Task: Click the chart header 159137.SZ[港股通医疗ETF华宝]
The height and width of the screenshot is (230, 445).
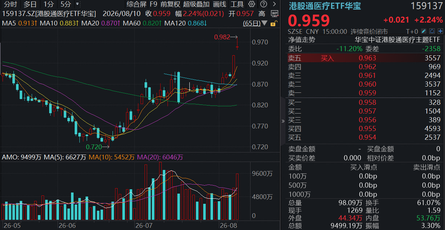Action: (49, 14)
